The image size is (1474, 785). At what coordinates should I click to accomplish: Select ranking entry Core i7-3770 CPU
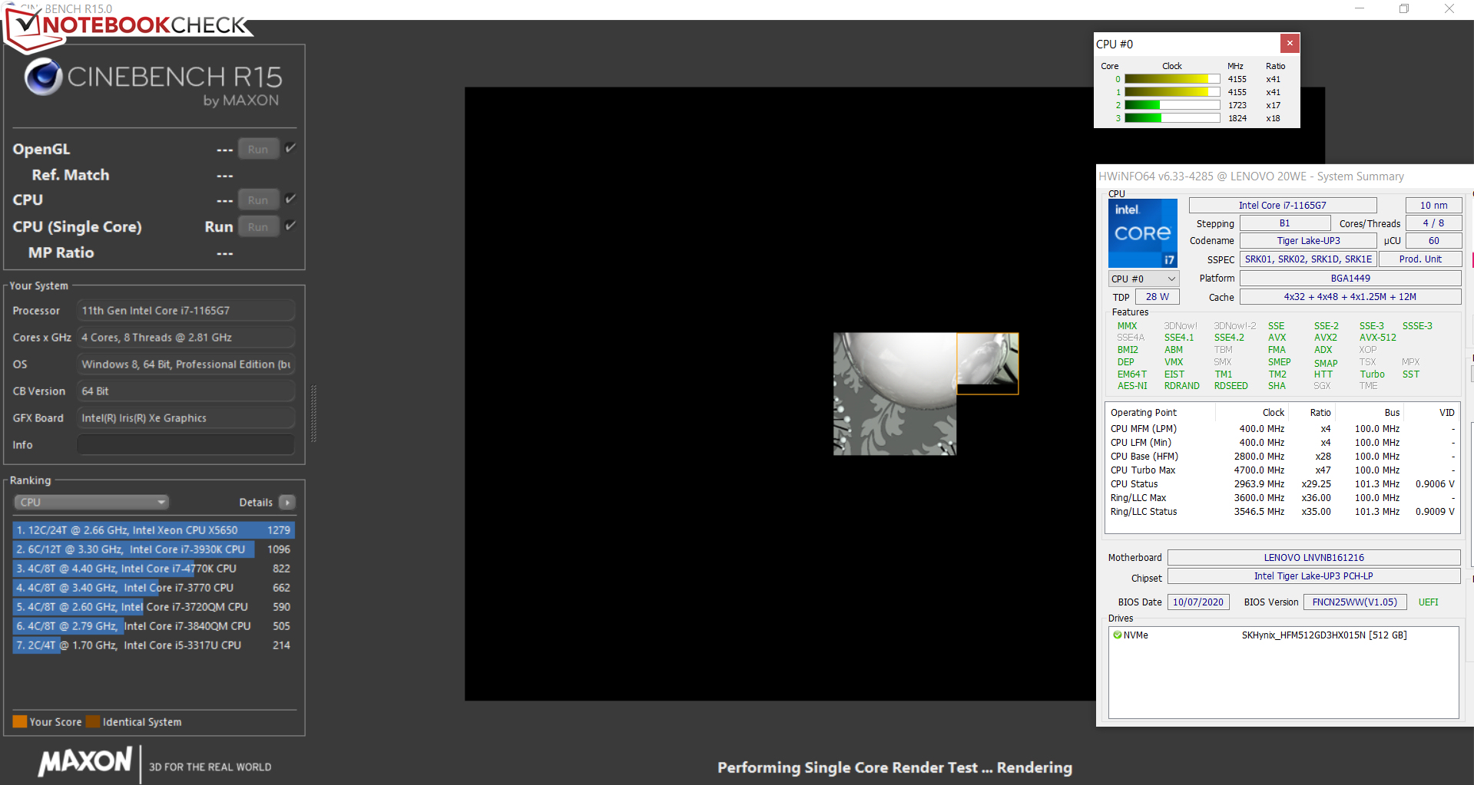pos(154,588)
